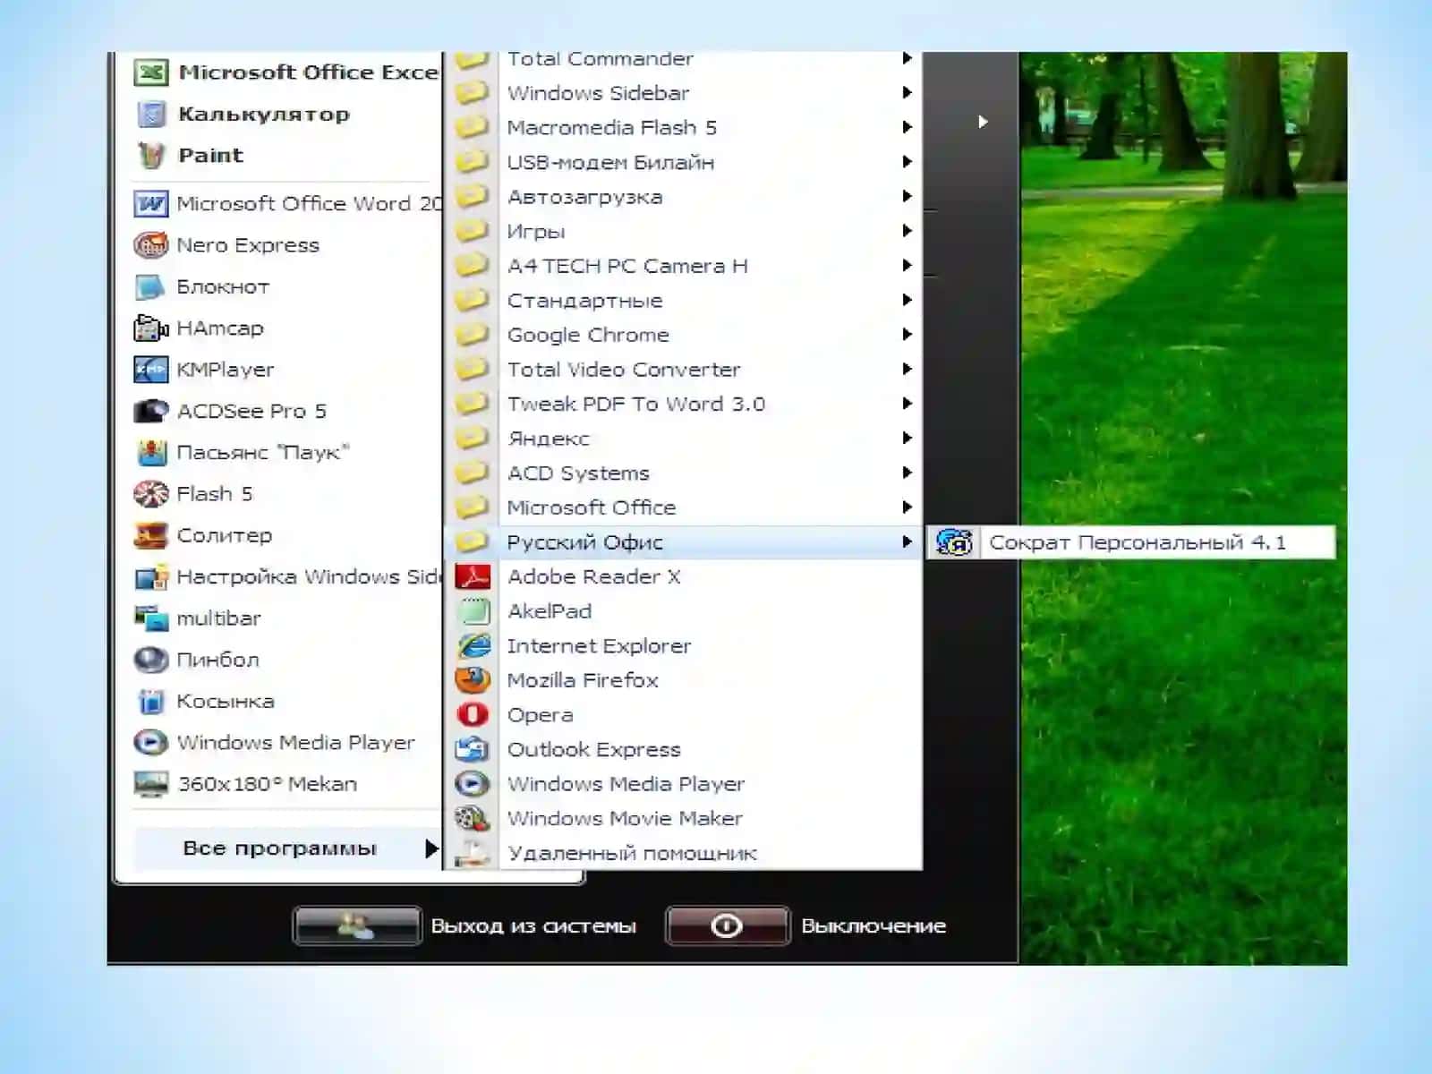Click Windows Media Player icon in All Programs list
Viewport: 1432px width, 1074px height.
point(473,784)
